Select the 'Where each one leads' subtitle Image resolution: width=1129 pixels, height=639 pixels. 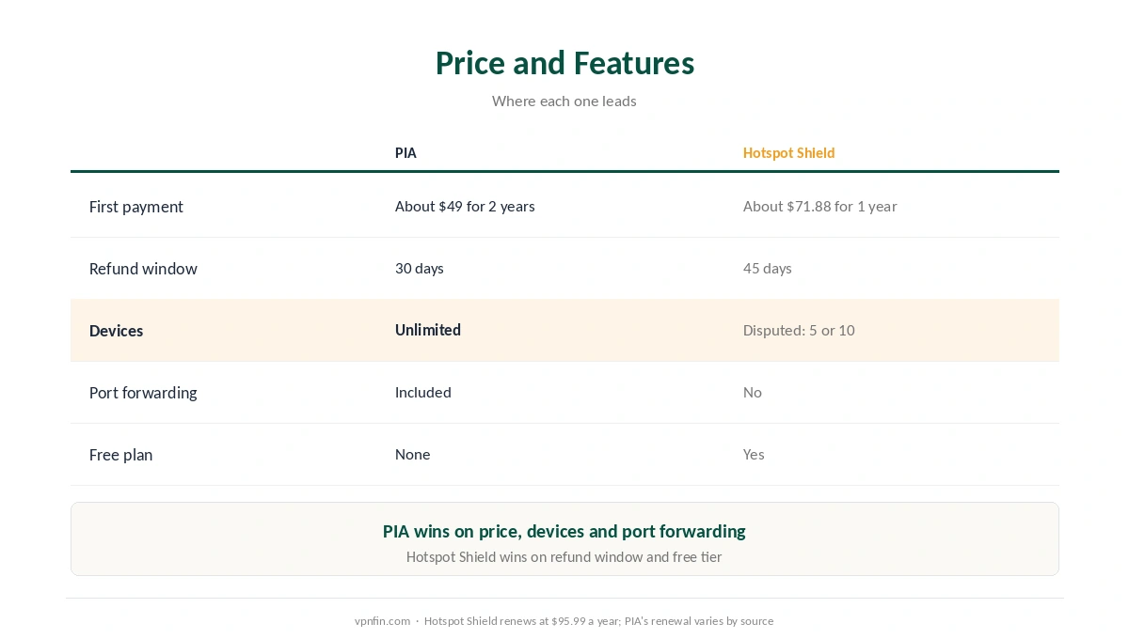tap(564, 101)
